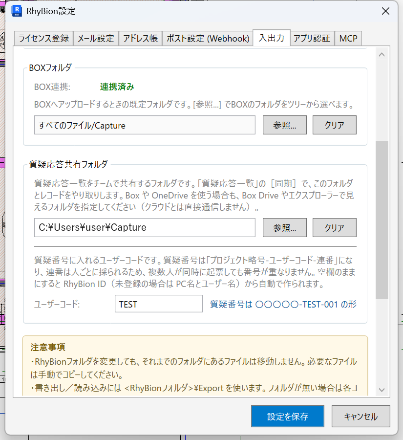Click 設定を保存 button
The width and height of the screenshot is (403, 440).
(x=288, y=417)
